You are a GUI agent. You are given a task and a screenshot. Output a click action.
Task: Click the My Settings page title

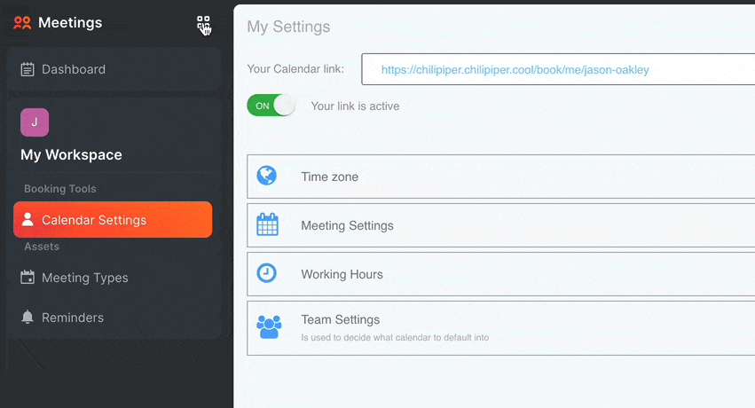pyautogui.click(x=288, y=27)
